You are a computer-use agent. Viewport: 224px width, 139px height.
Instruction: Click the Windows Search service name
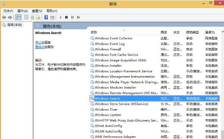tap(107, 98)
